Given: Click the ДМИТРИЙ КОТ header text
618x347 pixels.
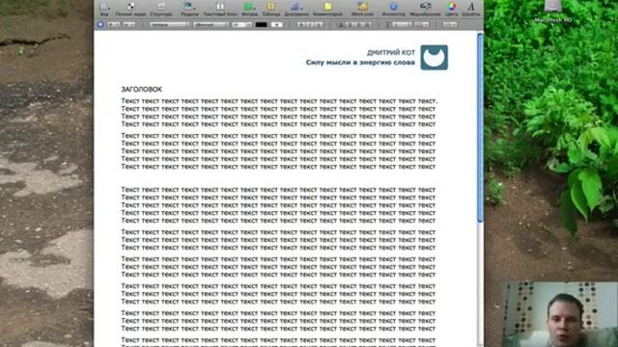Looking at the screenshot, I should [390, 53].
